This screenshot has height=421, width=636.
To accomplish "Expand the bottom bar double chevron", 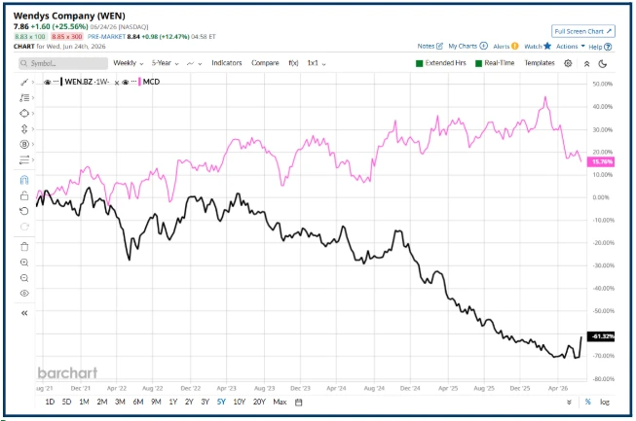I will 569,403.
